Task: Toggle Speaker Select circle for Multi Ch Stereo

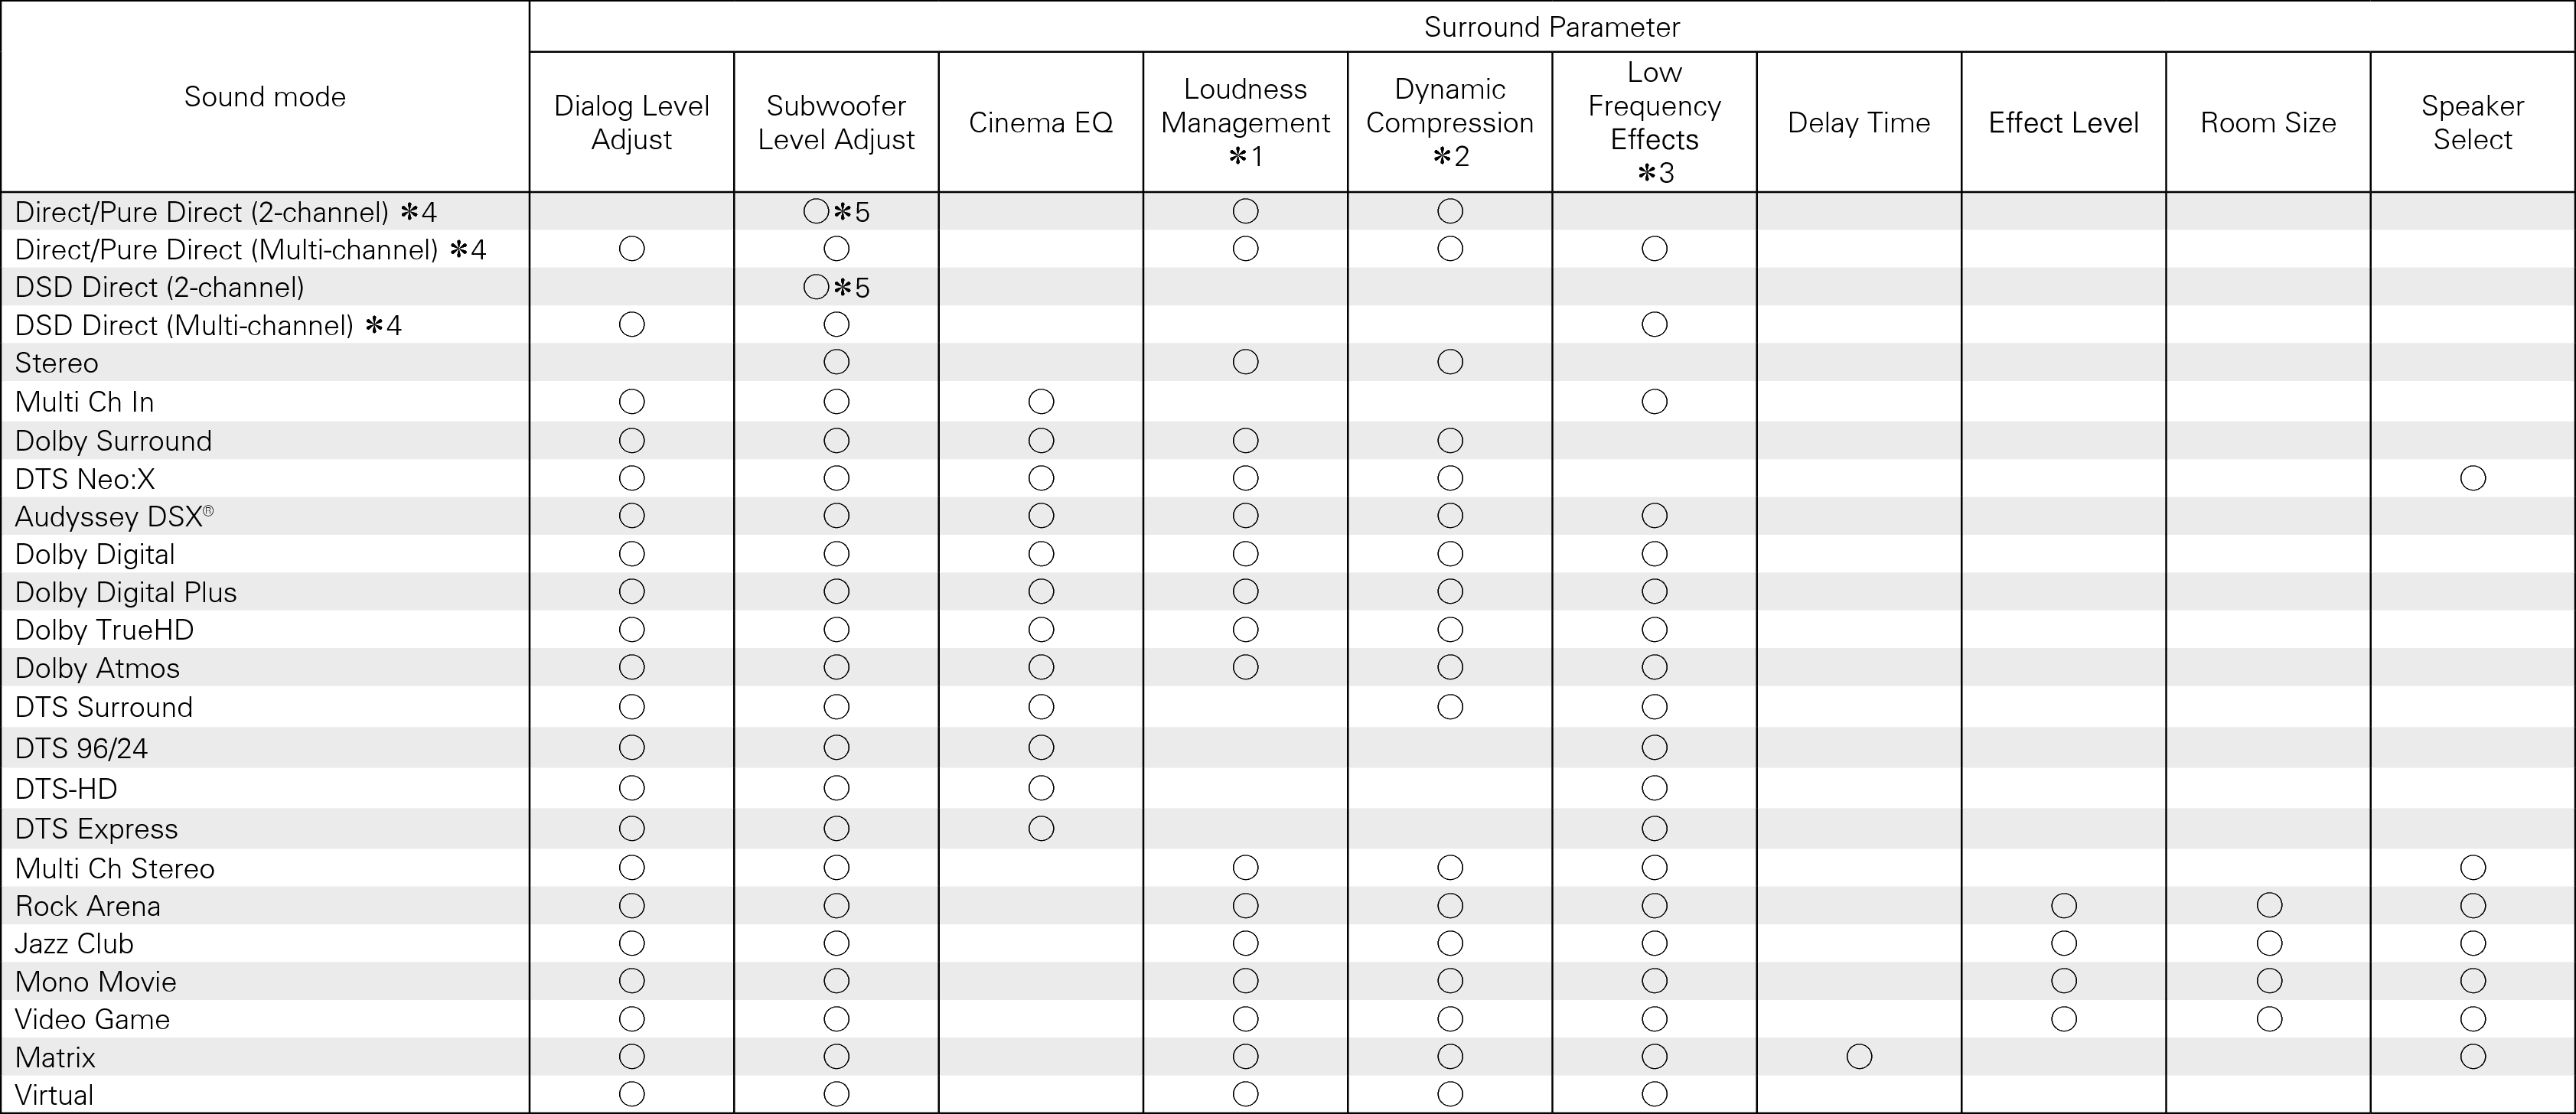Action: click(x=2473, y=868)
